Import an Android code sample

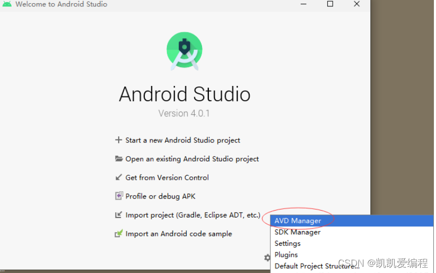click(178, 234)
